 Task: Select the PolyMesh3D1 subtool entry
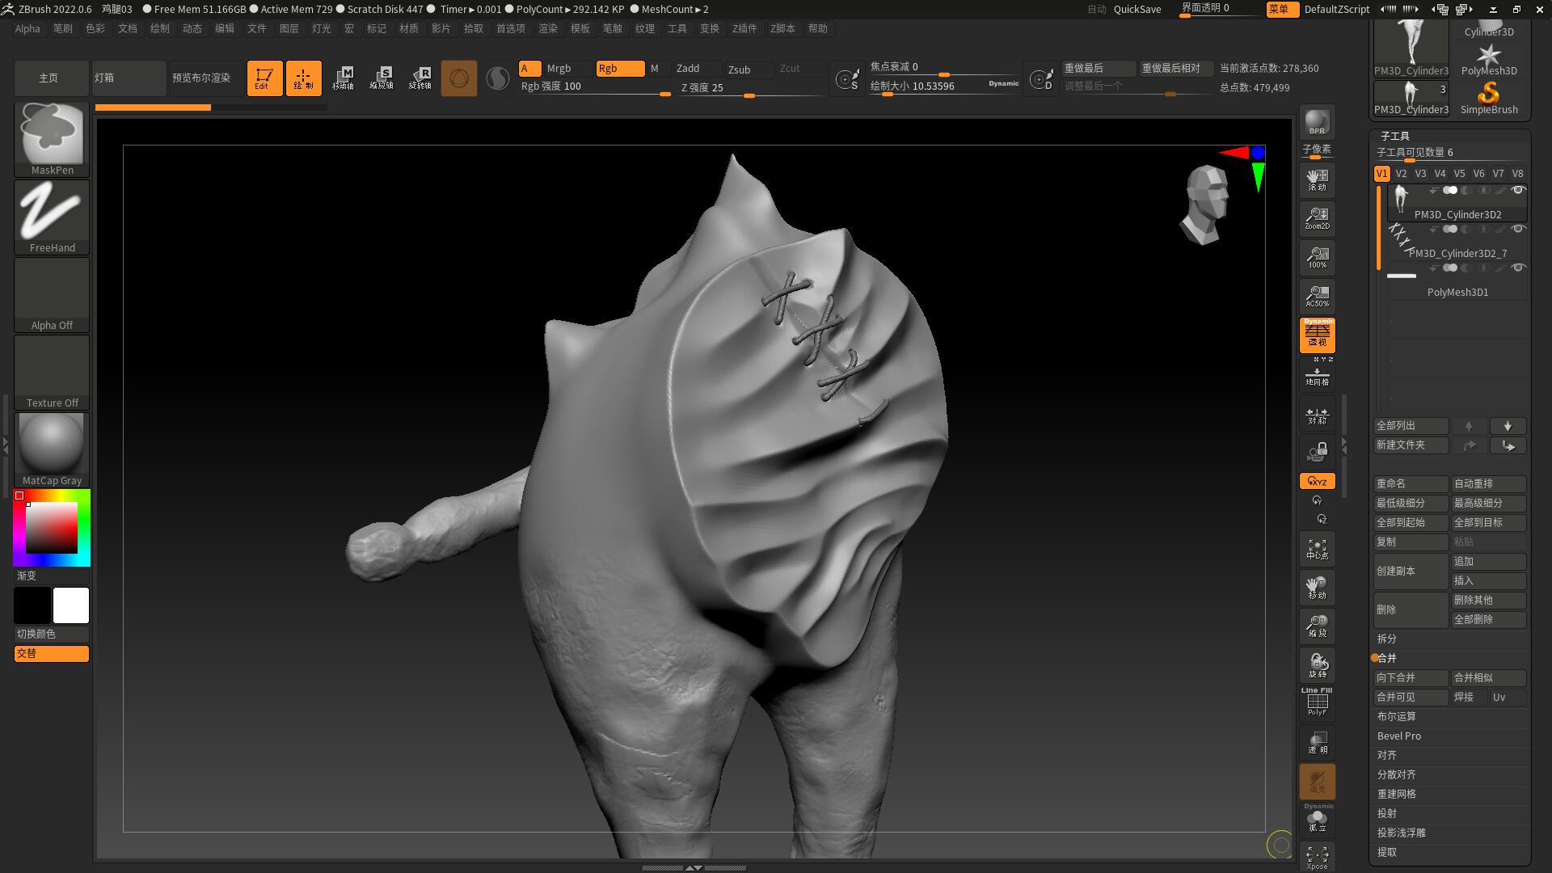point(1457,292)
